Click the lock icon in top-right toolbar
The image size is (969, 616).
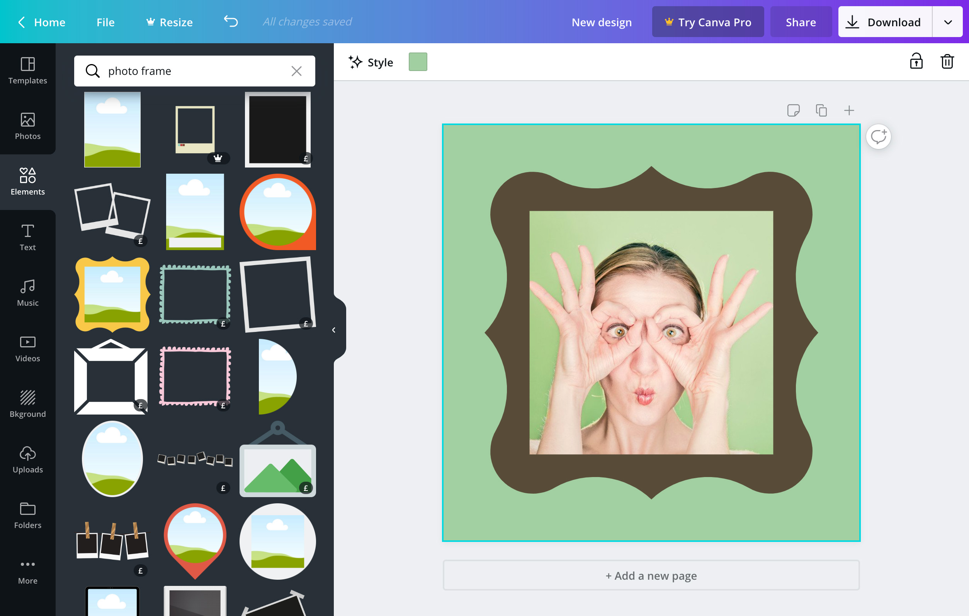917,62
